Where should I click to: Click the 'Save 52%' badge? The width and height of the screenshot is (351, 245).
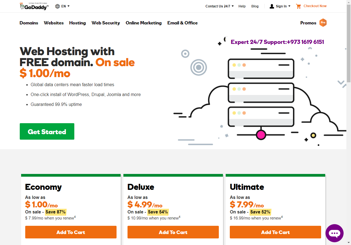tap(260, 212)
